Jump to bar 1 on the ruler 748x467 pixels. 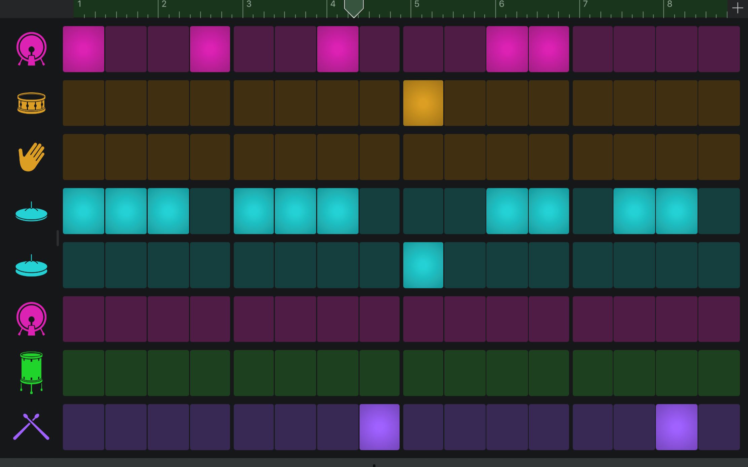click(x=80, y=4)
